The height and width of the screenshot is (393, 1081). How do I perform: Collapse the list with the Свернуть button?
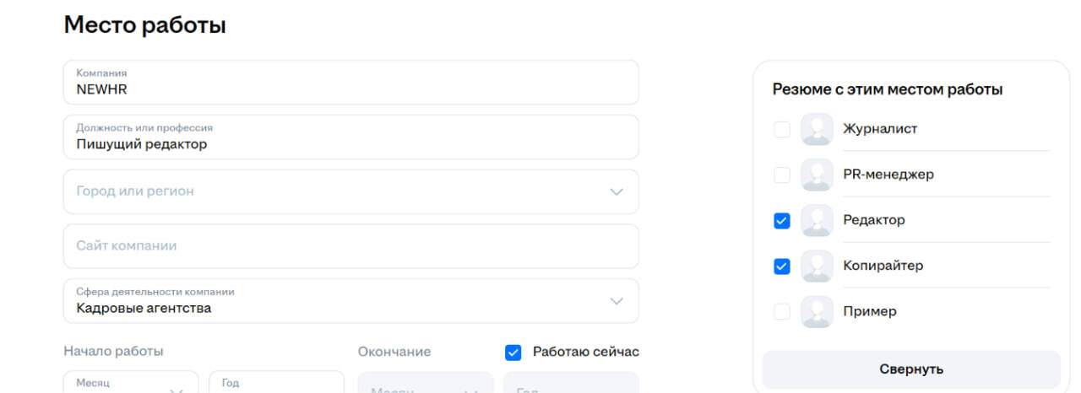tap(911, 369)
